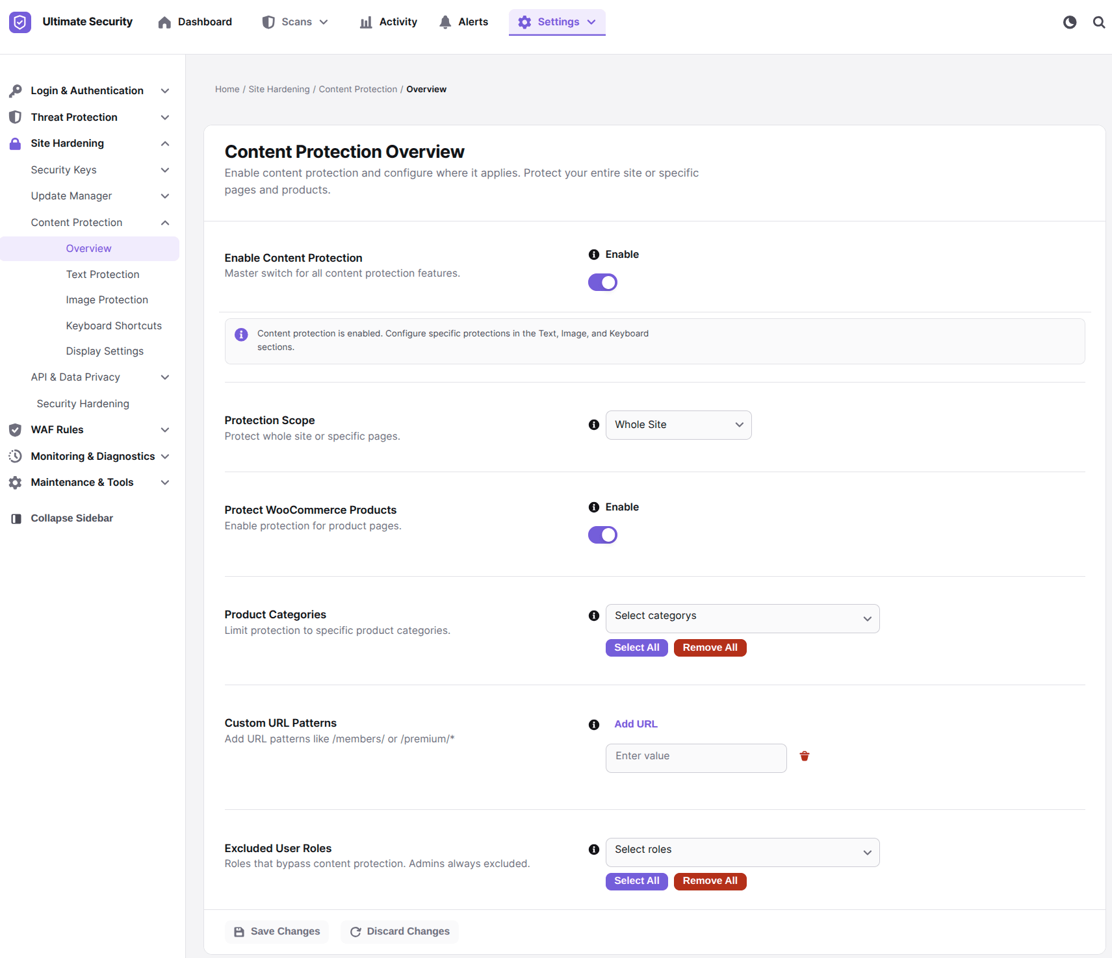Open Text Protection in sidebar
The width and height of the screenshot is (1112, 958).
103,275
